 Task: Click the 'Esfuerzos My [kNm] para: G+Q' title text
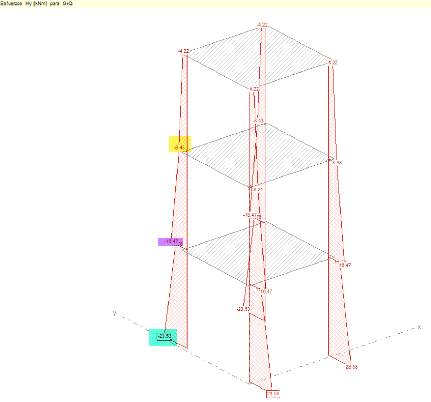point(37,3)
